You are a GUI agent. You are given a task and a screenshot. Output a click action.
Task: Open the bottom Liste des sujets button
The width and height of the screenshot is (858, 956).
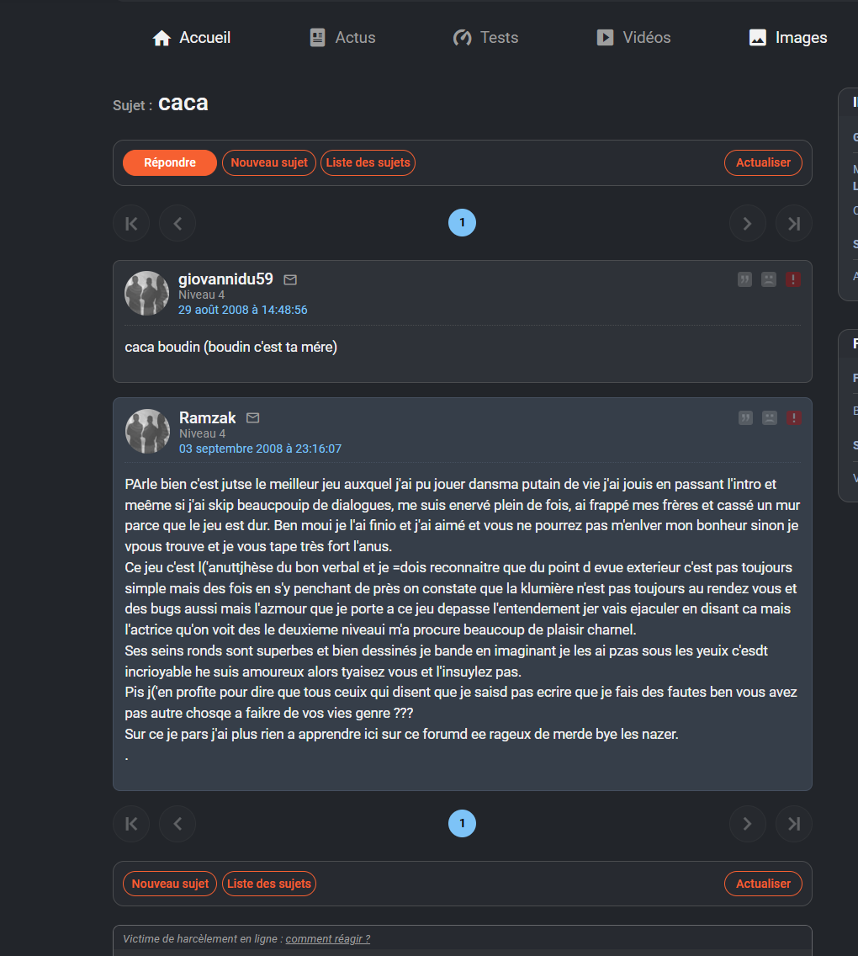tap(268, 884)
